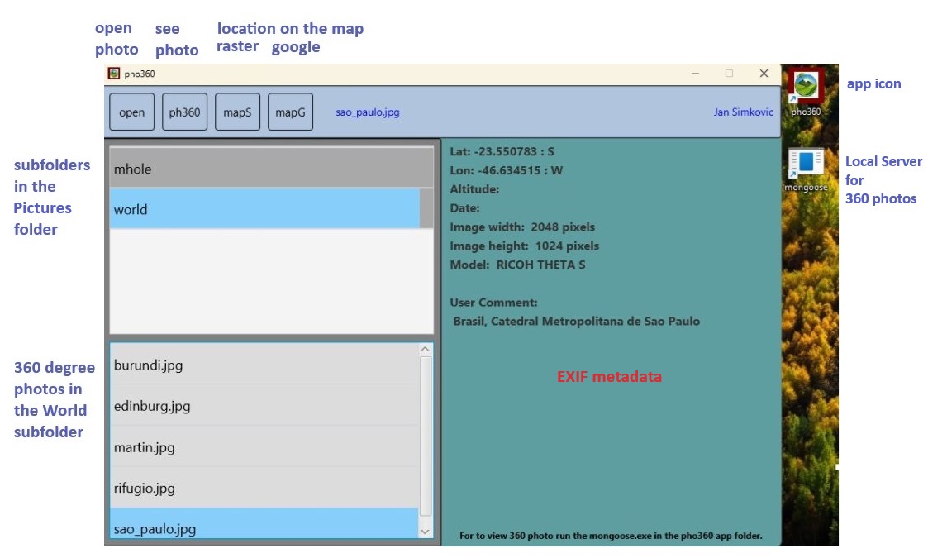Click the Catedral Metropolitana de Sao Paulo comment
This screenshot has width=928, height=558.
(x=577, y=321)
